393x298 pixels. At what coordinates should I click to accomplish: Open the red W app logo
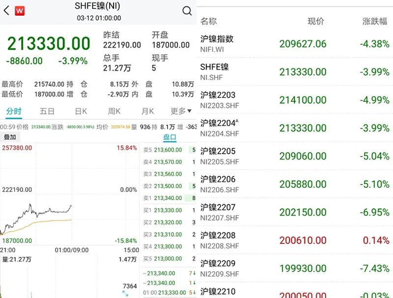pos(20,11)
